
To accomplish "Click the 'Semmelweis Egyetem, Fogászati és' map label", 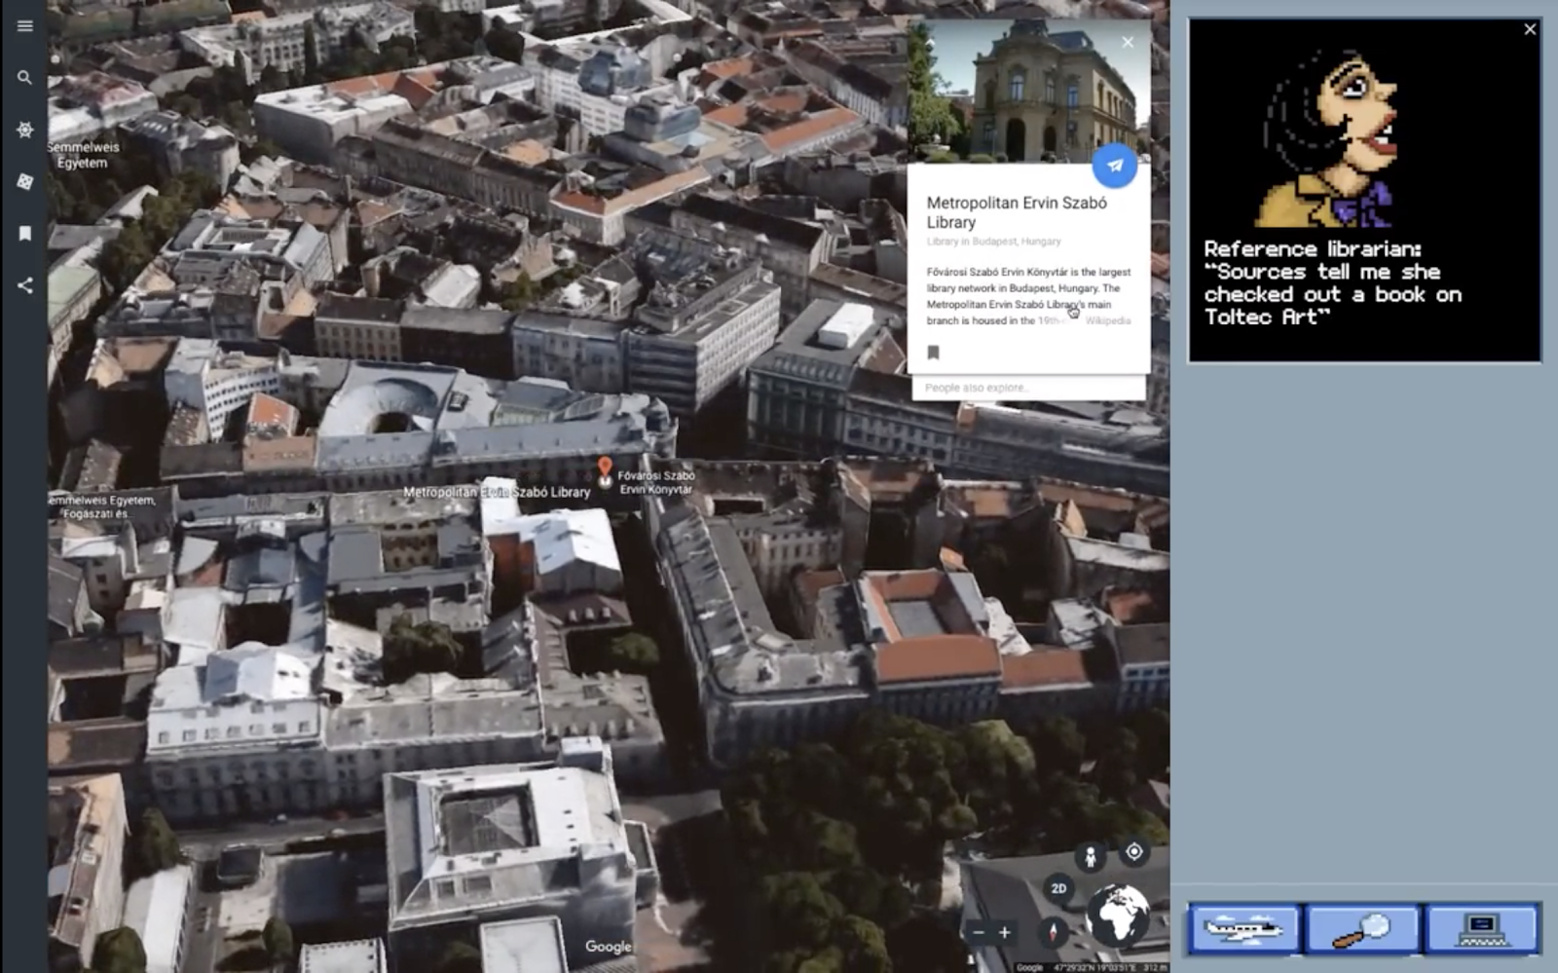I will click(102, 506).
